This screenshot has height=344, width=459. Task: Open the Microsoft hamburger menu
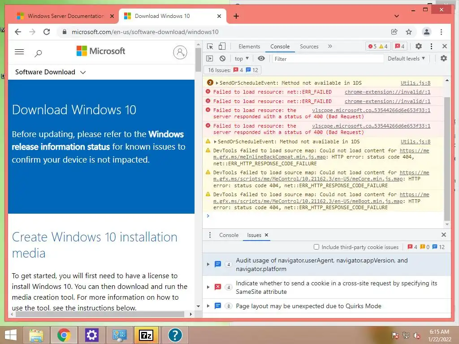pos(19,52)
